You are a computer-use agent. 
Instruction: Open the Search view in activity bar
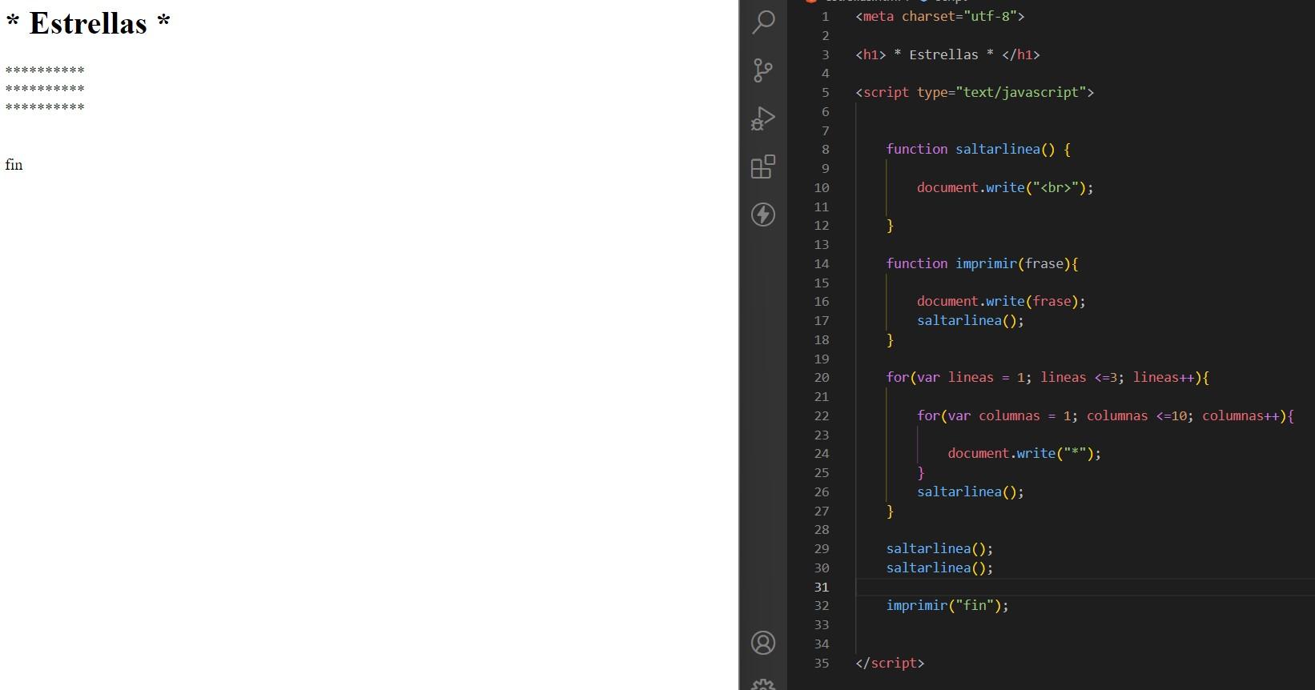click(763, 22)
